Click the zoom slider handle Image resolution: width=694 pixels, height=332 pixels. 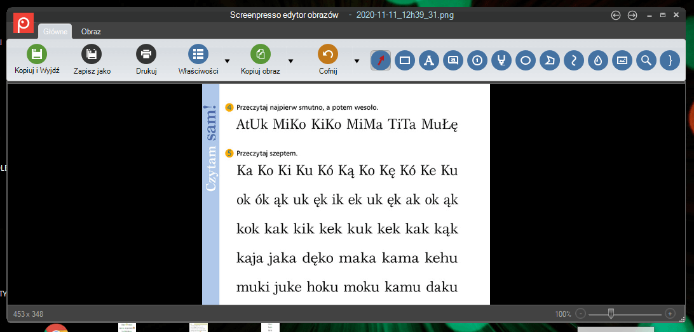611,314
